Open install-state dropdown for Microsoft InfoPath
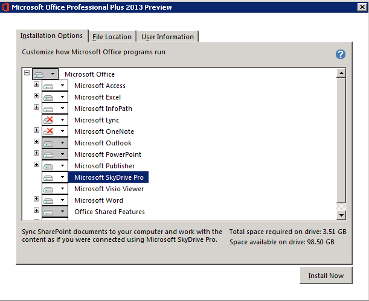The image size is (369, 301). 55,109
